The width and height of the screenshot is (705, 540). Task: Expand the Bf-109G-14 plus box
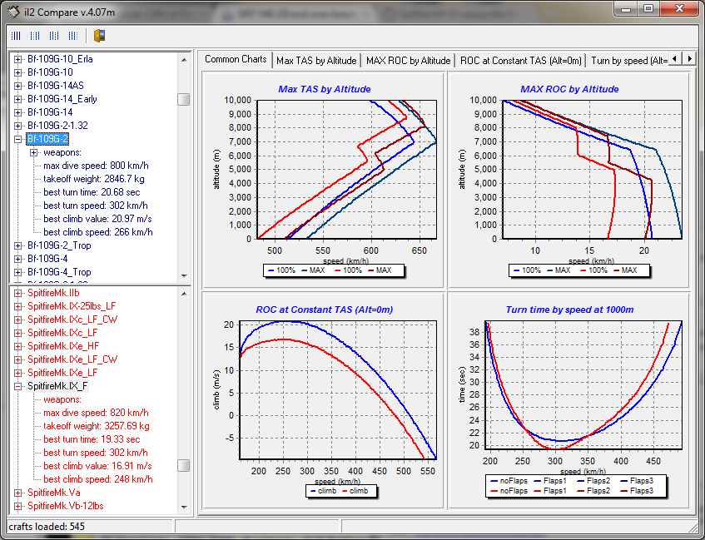pyautogui.click(x=17, y=112)
